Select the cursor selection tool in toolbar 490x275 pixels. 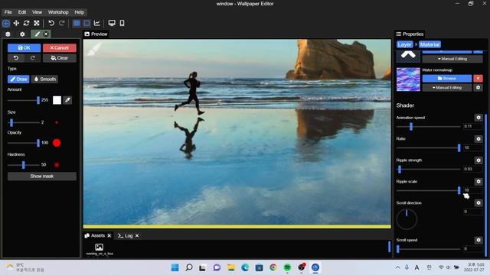click(6, 23)
